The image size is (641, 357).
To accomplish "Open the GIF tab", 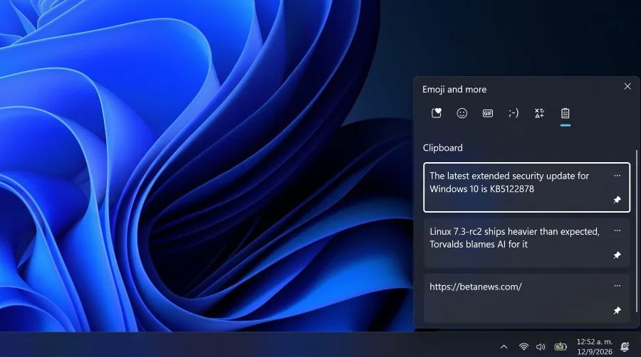I will tap(488, 113).
